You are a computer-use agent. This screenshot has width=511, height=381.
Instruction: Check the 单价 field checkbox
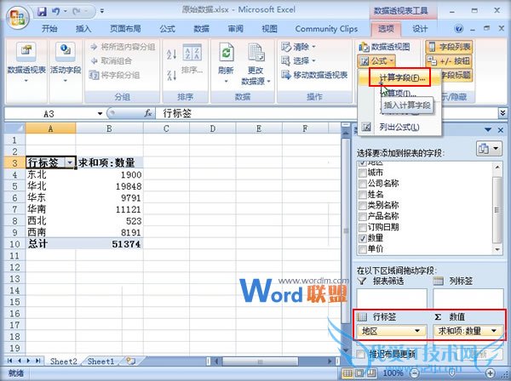coord(362,249)
